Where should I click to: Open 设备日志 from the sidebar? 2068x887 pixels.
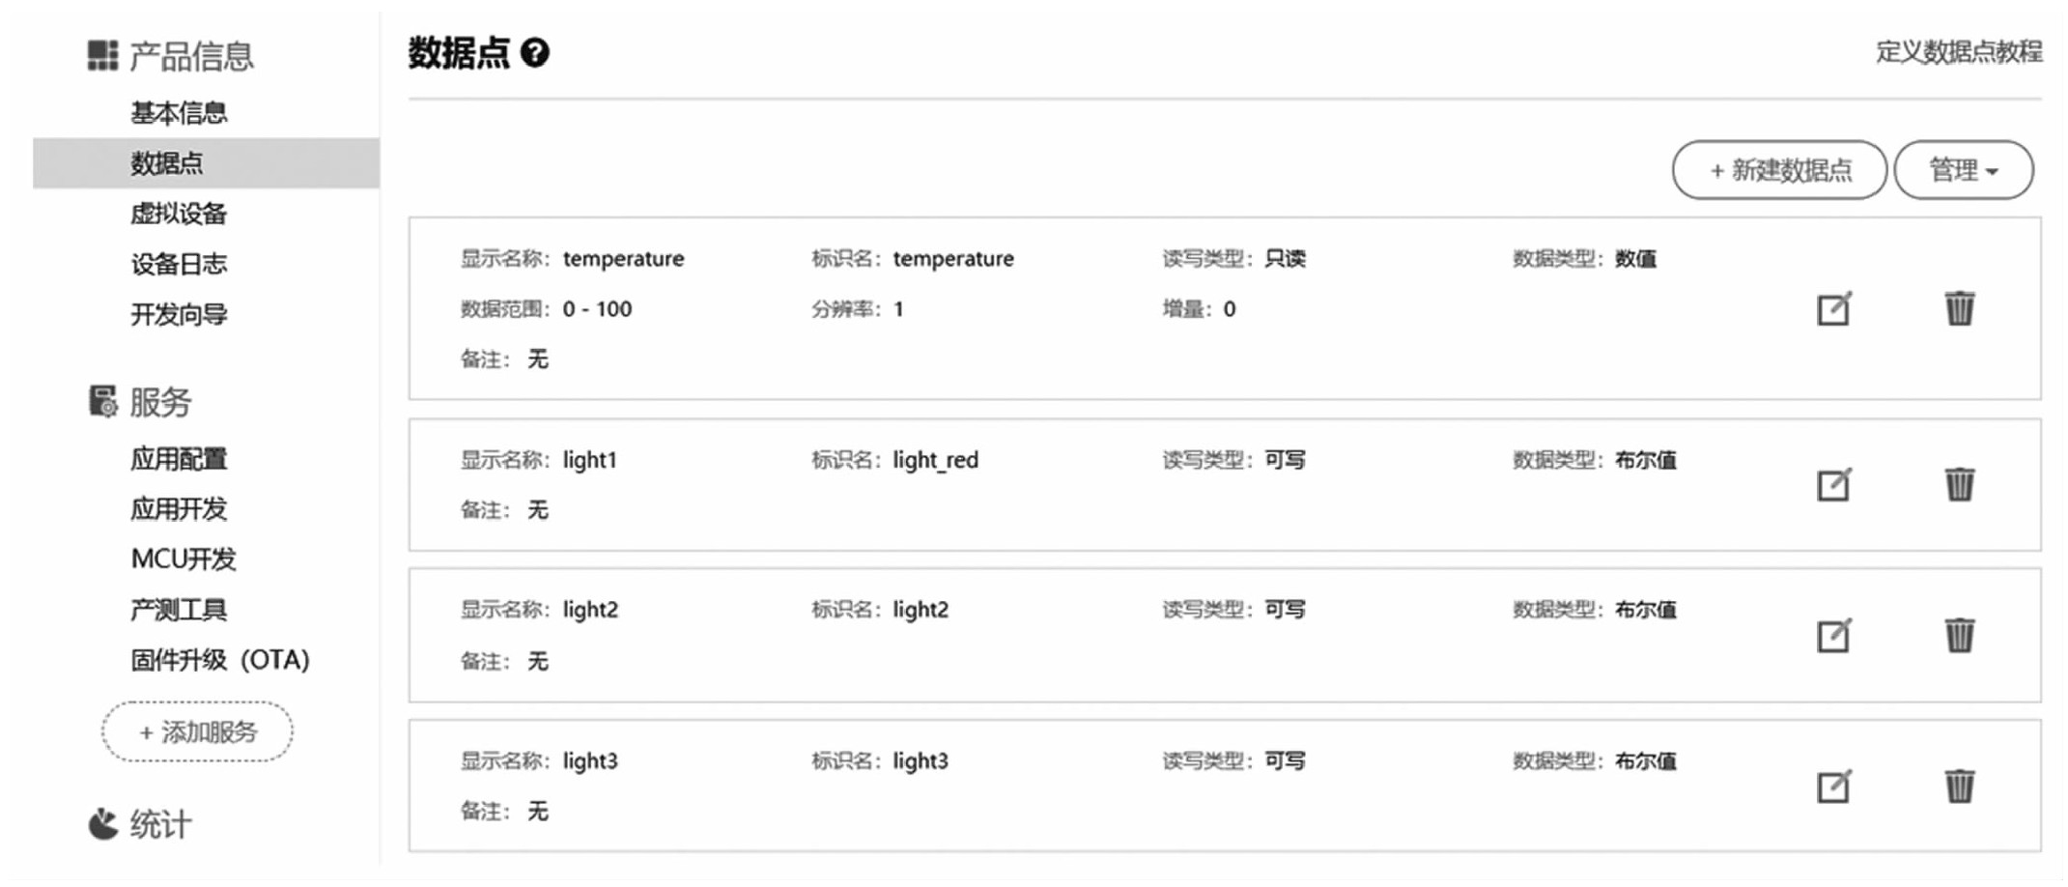tap(179, 264)
